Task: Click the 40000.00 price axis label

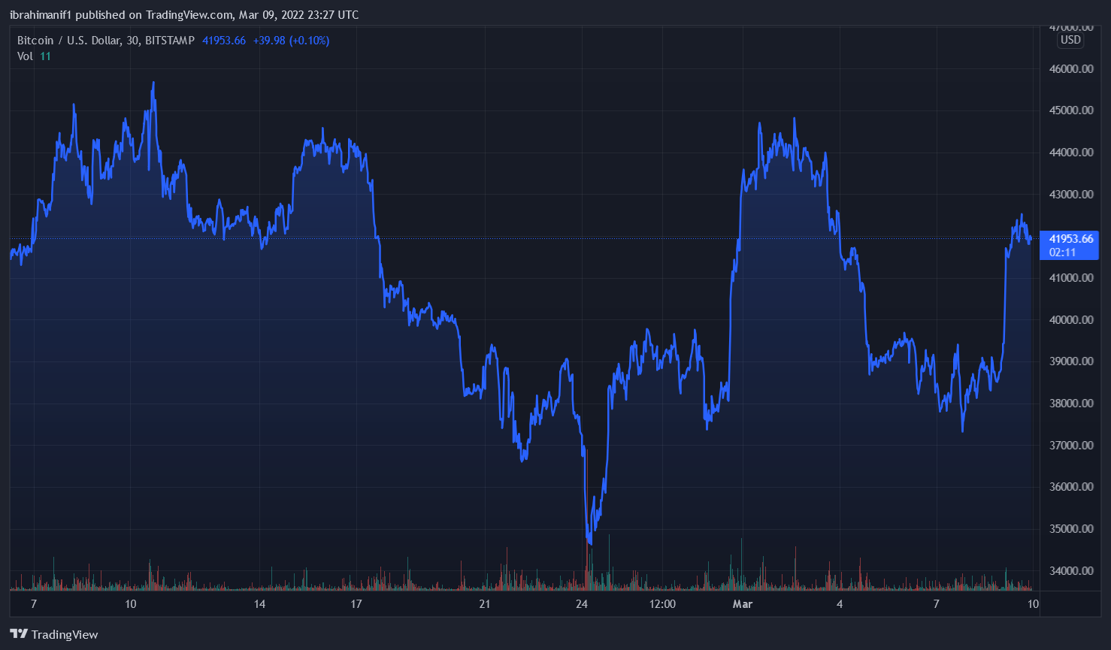Action: (x=1070, y=319)
